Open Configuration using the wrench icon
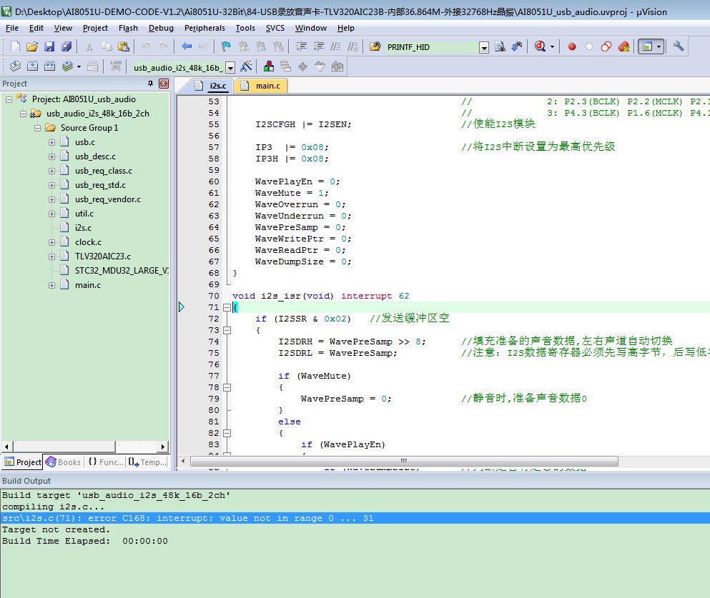 tap(679, 46)
